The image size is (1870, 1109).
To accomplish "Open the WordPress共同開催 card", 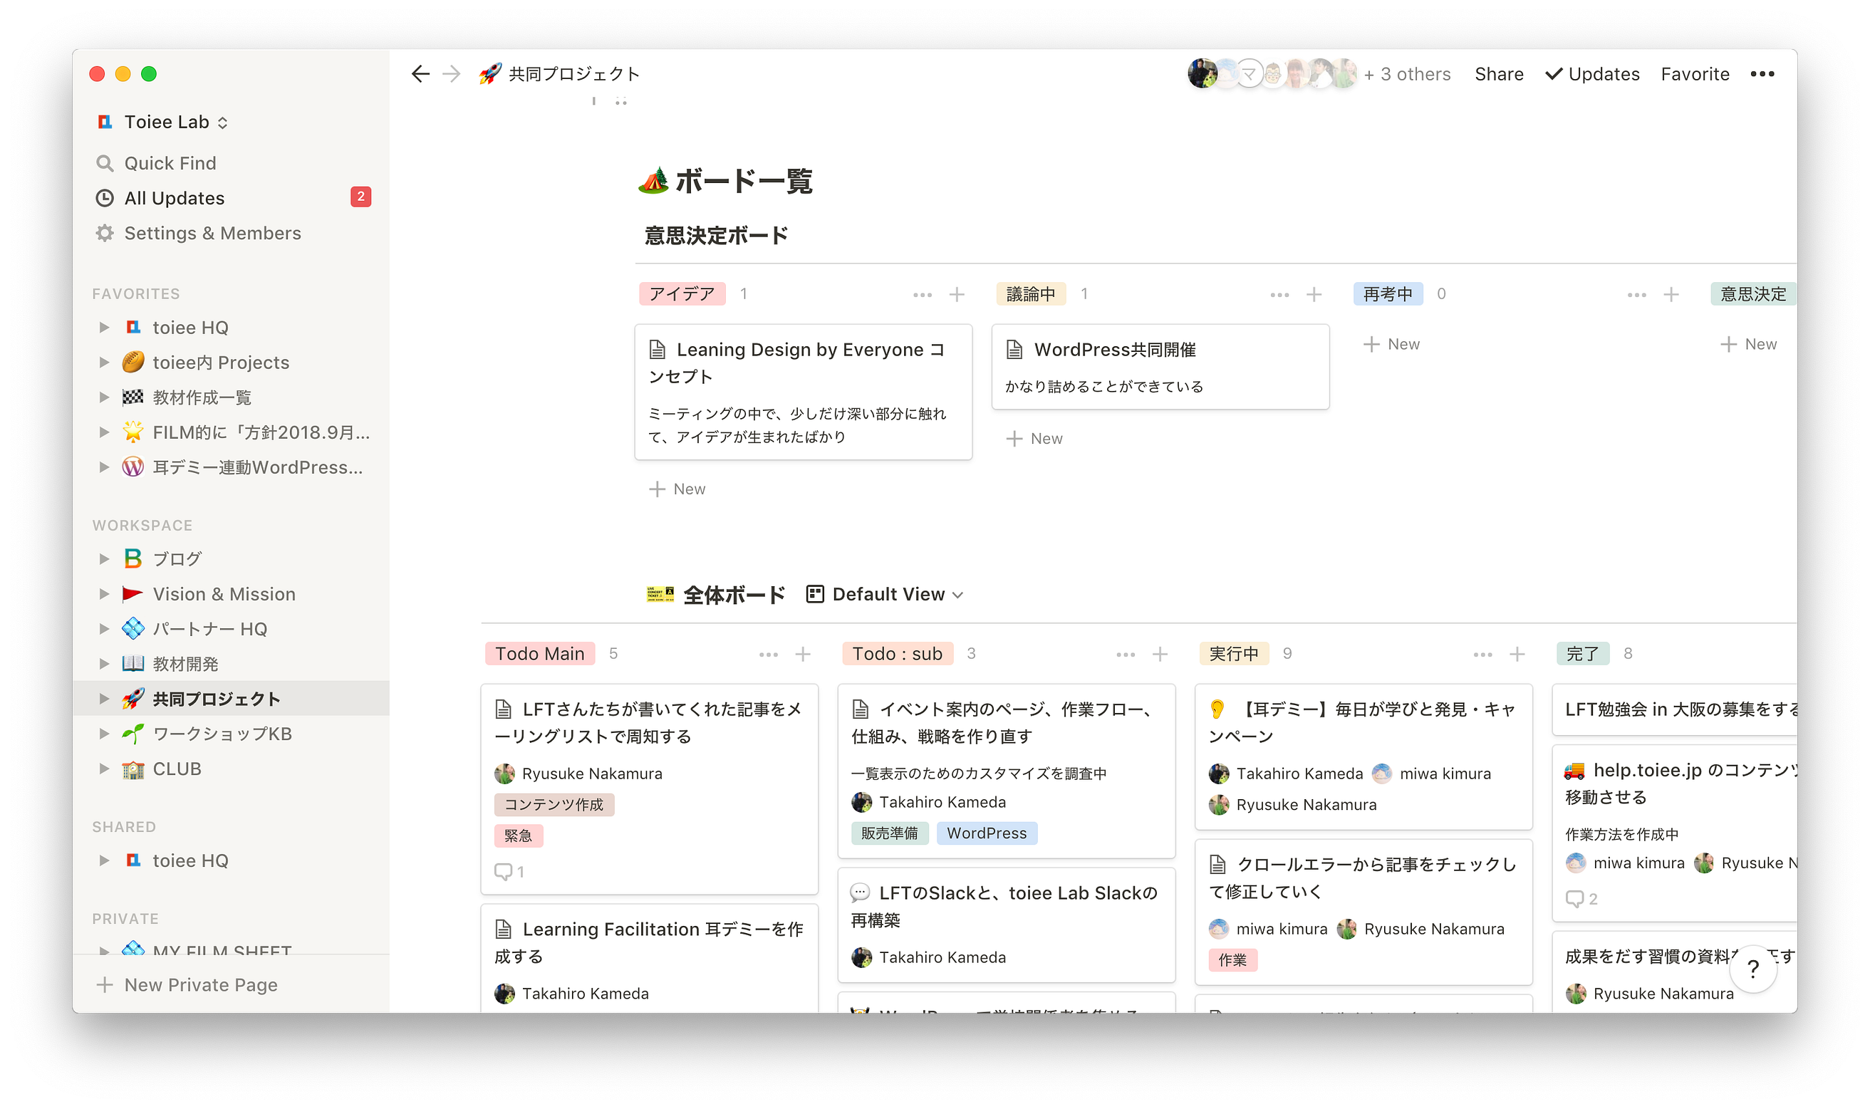I will pos(1160,366).
